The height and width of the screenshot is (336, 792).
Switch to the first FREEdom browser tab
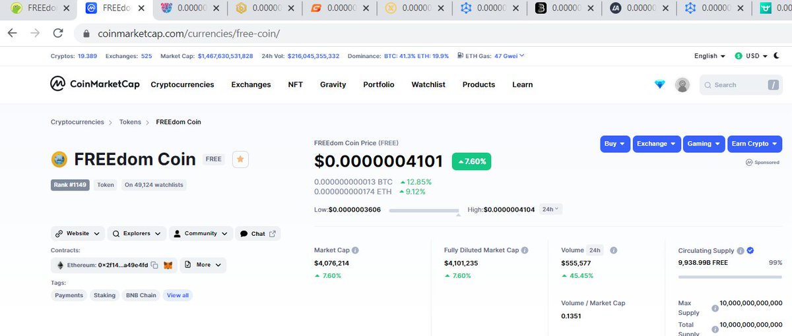click(38, 9)
